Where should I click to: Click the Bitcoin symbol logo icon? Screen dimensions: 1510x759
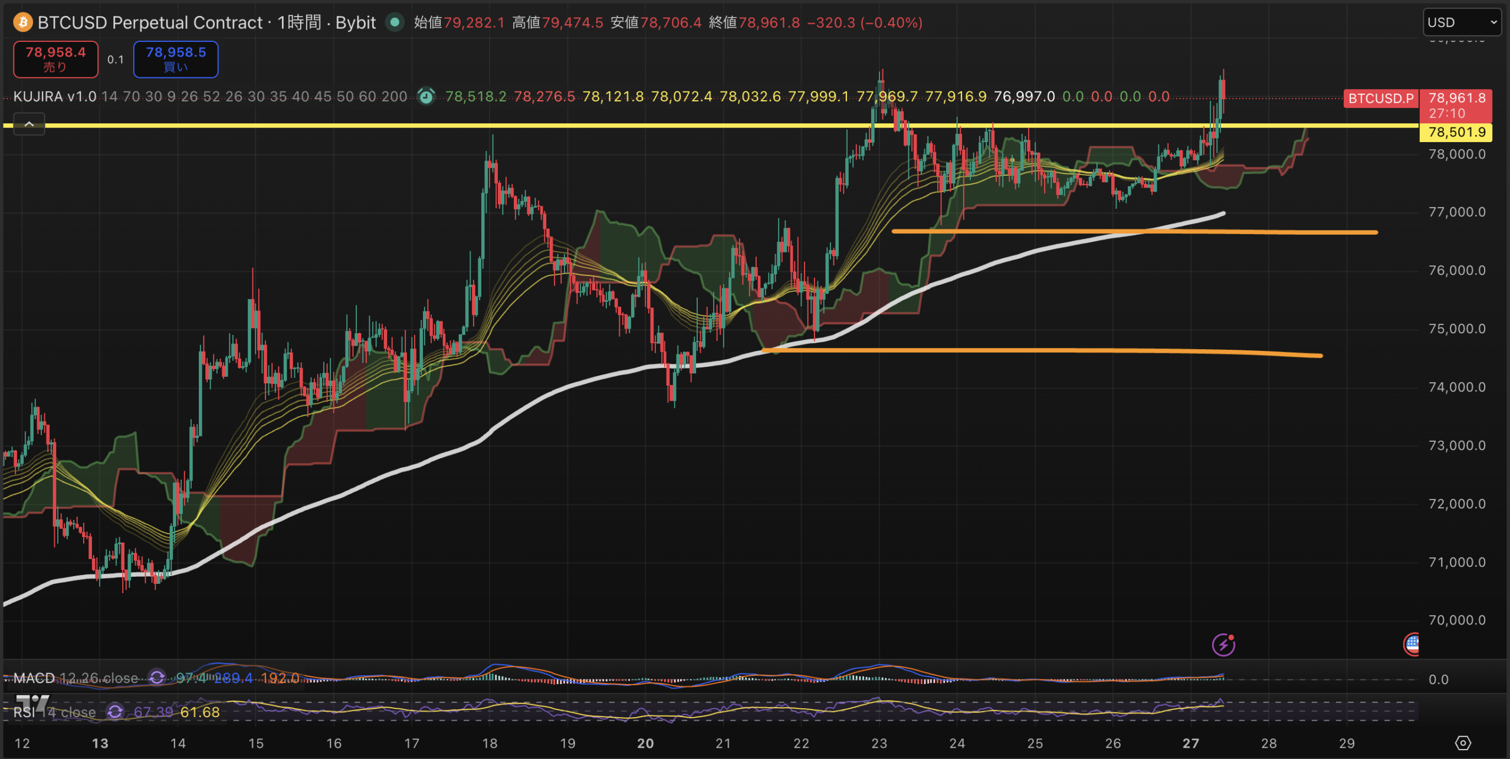pyautogui.click(x=23, y=22)
